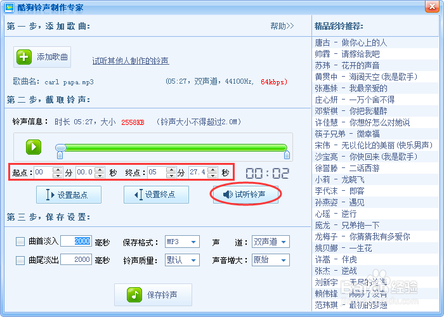This screenshot has width=444, height=317.
Task: Click the end marker handle below the progress bar
Action: (x=287, y=155)
